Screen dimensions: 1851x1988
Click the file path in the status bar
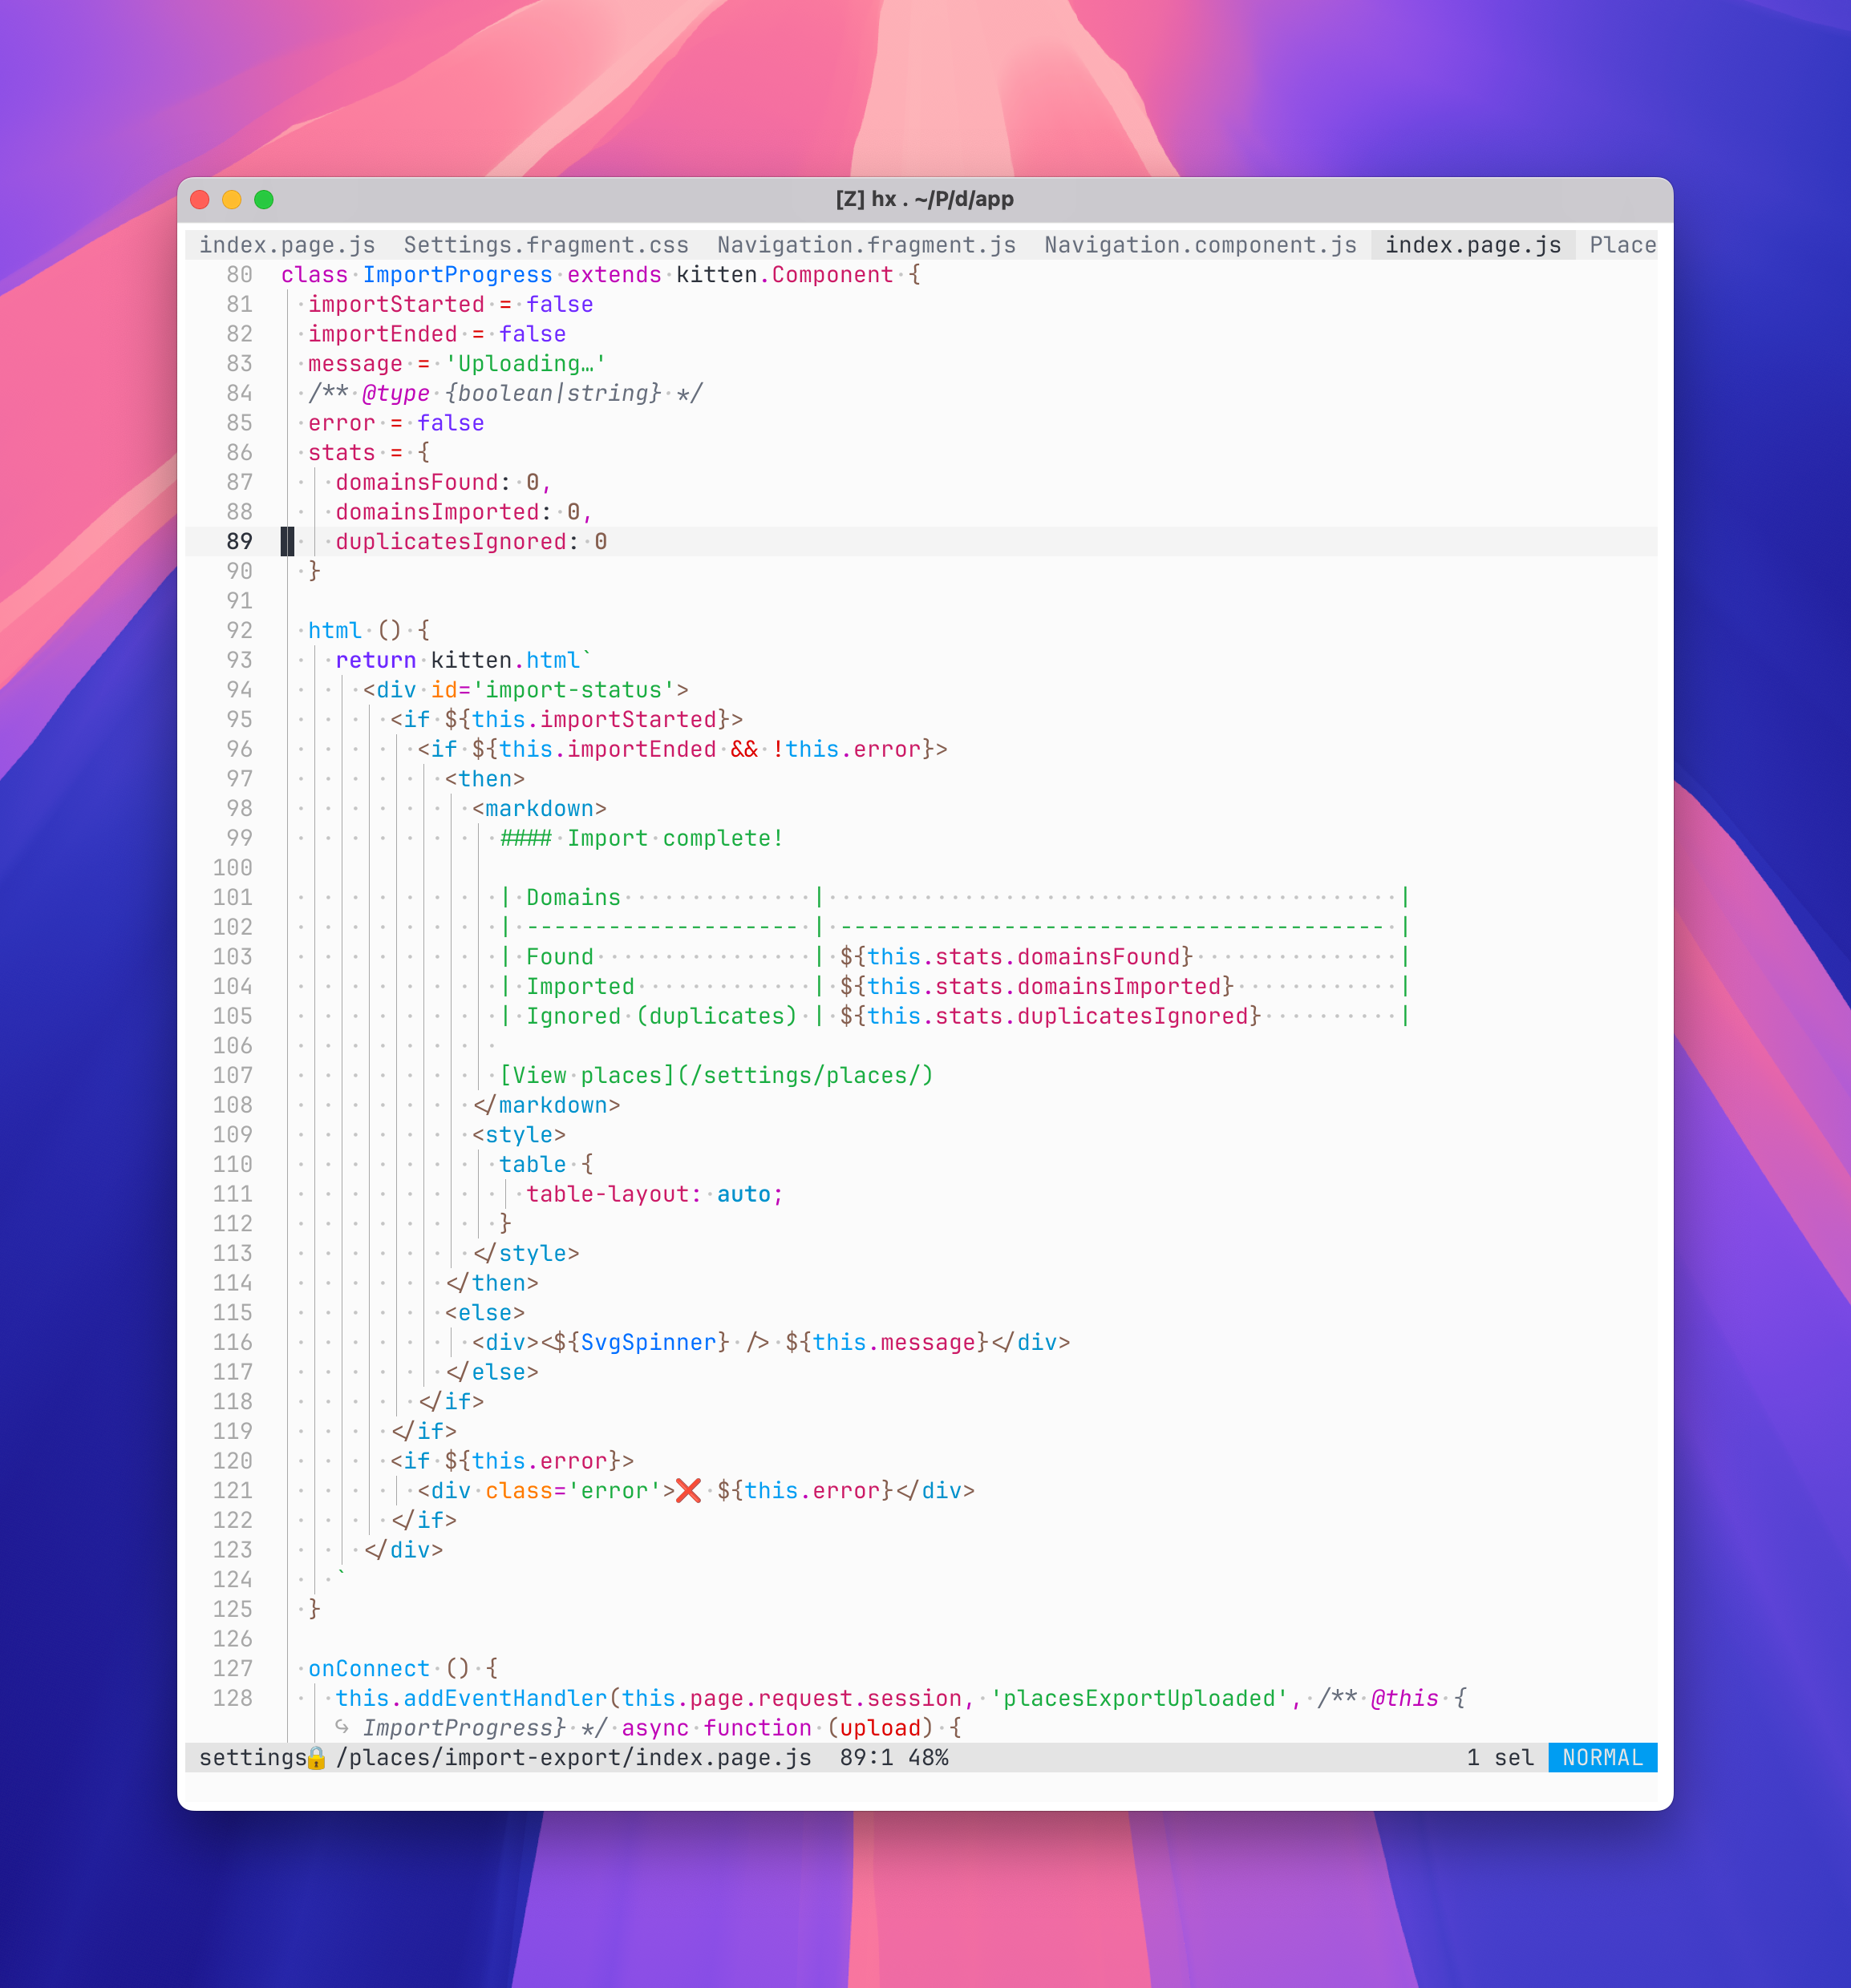pyautogui.click(x=505, y=1758)
